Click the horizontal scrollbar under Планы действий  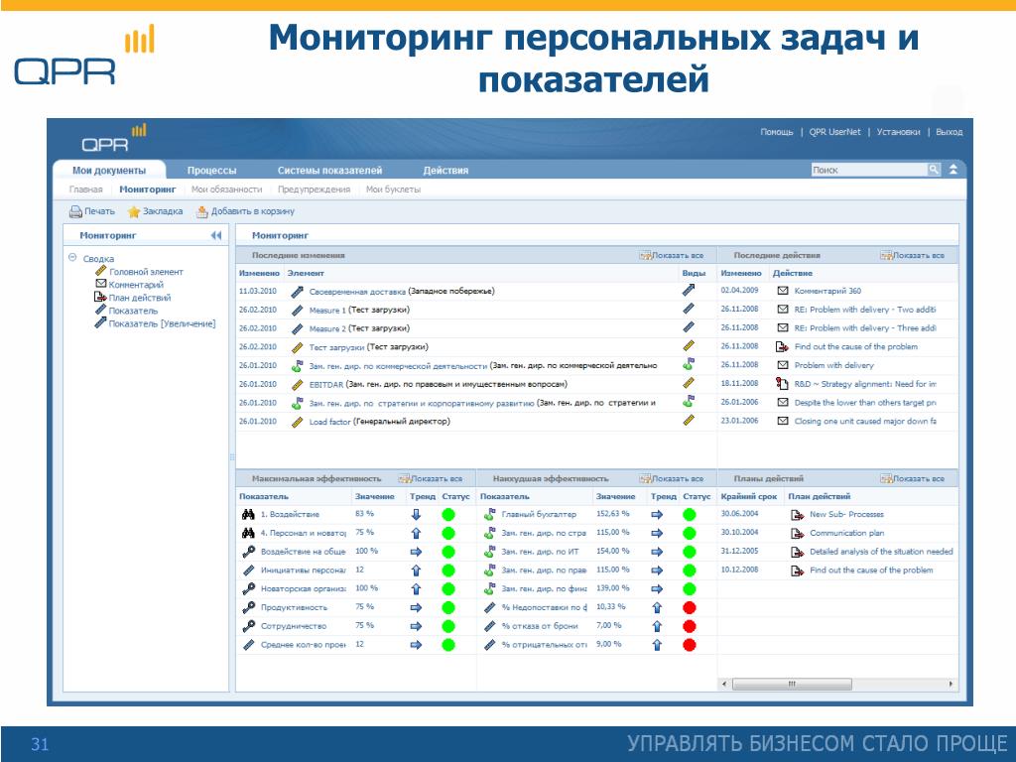point(792,685)
